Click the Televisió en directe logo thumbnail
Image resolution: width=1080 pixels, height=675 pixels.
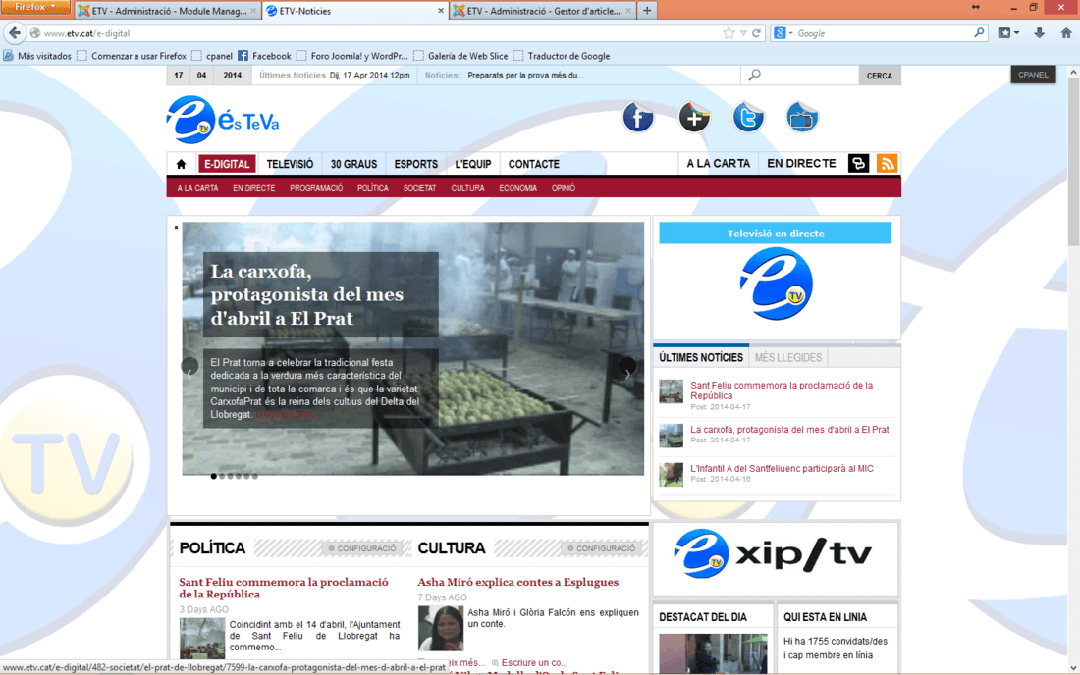(x=776, y=284)
